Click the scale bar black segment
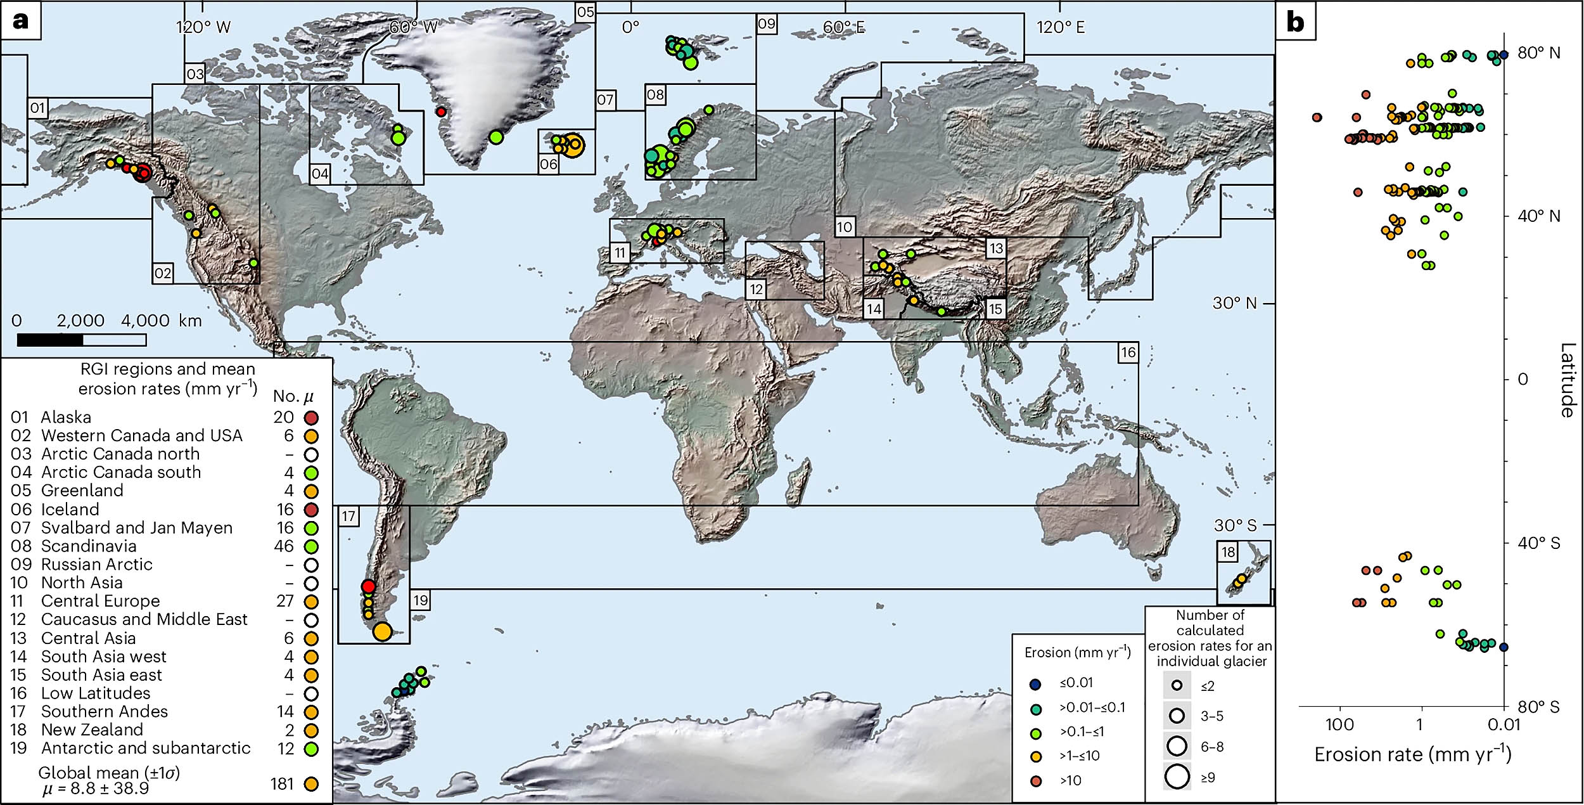1584x805 pixels. pyautogui.click(x=49, y=340)
